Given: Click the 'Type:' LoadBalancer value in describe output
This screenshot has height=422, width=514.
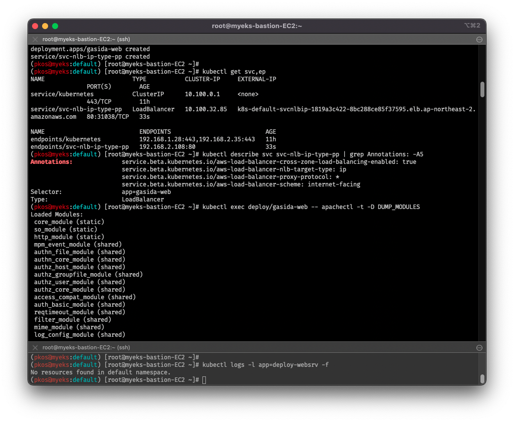Looking at the screenshot, I should [x=143, y=199].
